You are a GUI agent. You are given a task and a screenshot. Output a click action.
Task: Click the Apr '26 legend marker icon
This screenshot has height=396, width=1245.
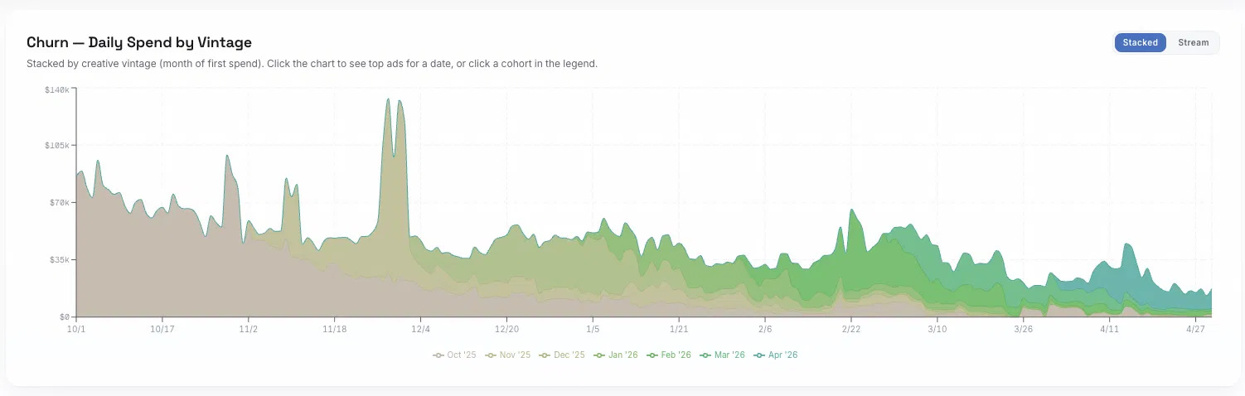(759, 355)
